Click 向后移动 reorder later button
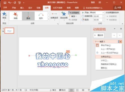This screenshot has width=125, height=92. [x=112, y=20]
